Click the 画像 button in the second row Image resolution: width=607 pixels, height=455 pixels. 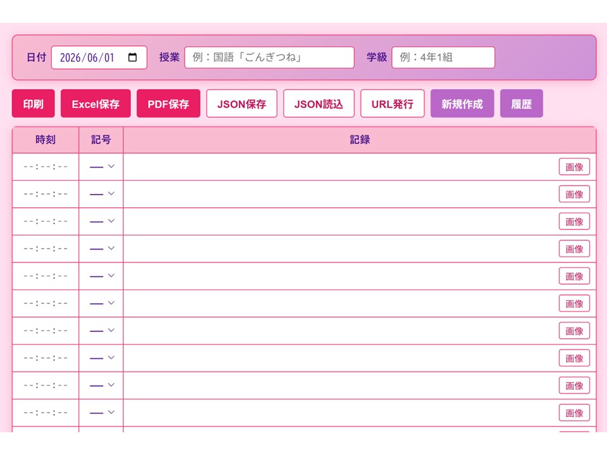tap(574, 194)
